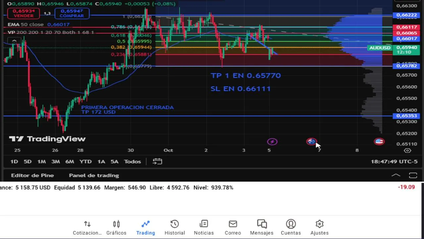The image size is (424, 239).
Task: Maximize the bottom panel
Action: pyautogui.click(x=413, y=175)
